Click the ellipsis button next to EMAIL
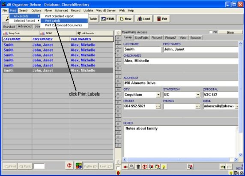This screenshot has width=245, height=176. (x=237, y=106)
